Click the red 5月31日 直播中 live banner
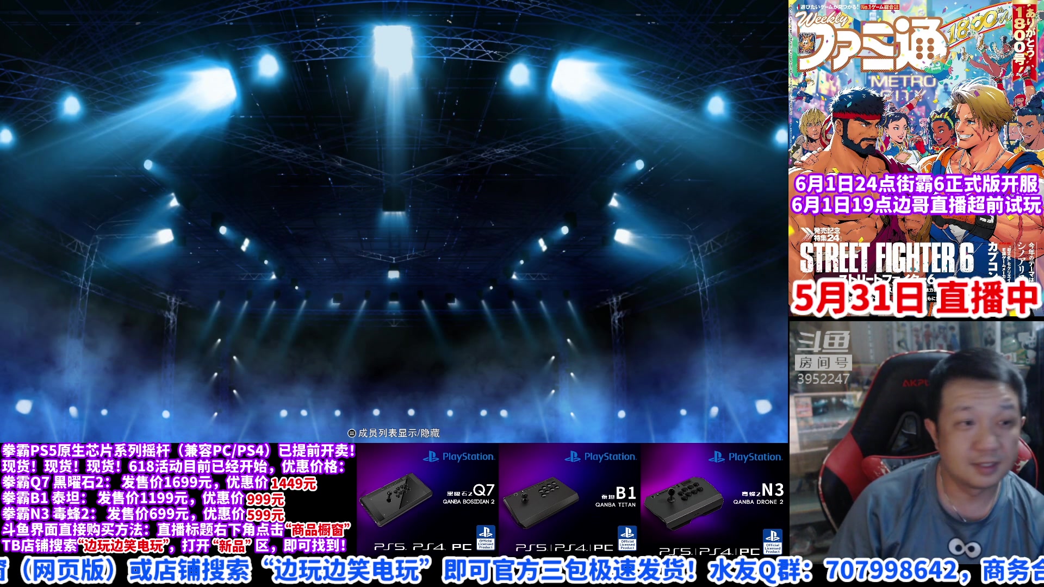1044x587 pixels. (x=916, y=298)
